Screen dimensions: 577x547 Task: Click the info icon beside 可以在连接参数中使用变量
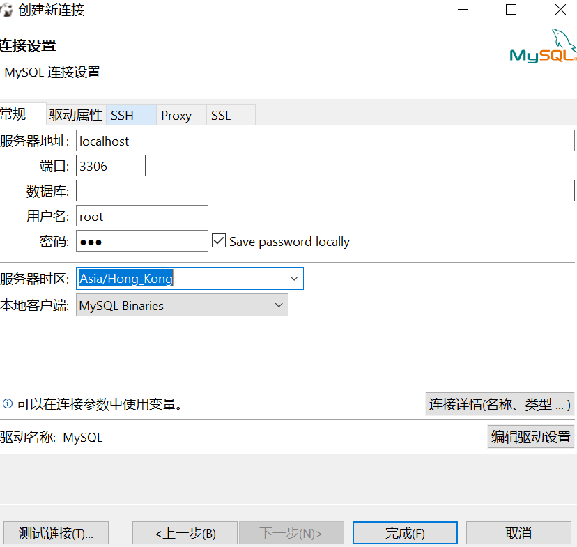pos(8,404)
